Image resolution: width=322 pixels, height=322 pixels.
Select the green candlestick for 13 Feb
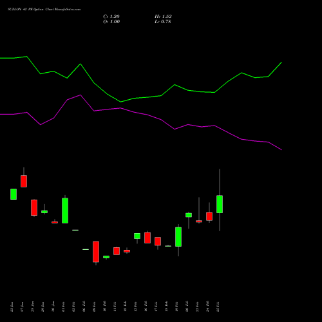pyautogui.click(x=137, y=236)
